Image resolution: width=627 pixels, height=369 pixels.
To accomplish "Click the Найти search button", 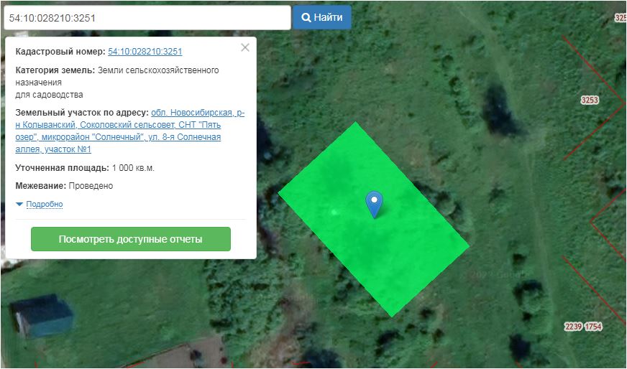I will click(322, 17).
